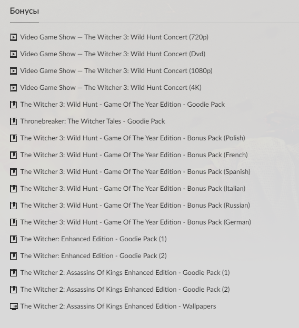The image size is (299, 328).
Task: Download Witcher 2 Goodie Pack (1)
Action: pos(125,273)
